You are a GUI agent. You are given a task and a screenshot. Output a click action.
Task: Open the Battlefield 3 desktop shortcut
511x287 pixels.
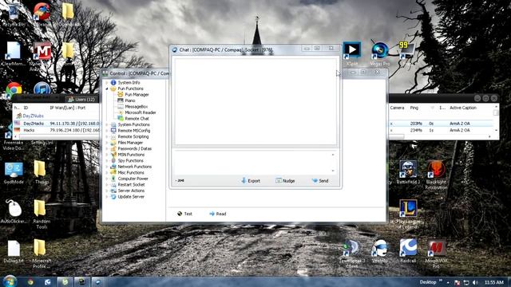coord(408,172)
